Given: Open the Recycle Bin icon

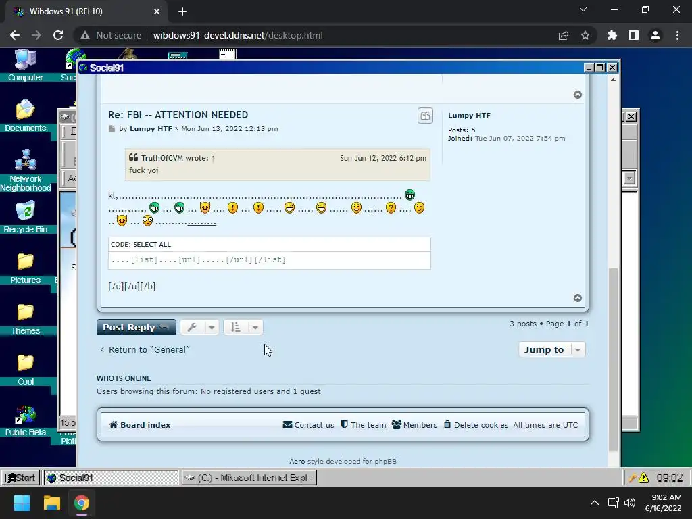Looking at the screenshot, I should [x=25, y=216].
